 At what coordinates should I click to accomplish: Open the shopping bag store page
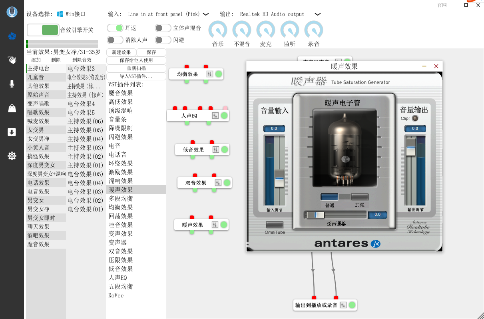[x=12, y=108]
